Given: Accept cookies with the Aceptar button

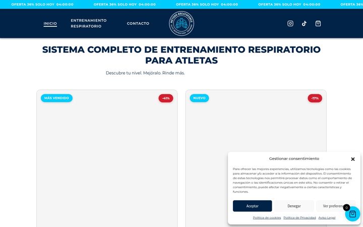Looking at the screenshot, I should pyautogui.click(x=253, y=206).
